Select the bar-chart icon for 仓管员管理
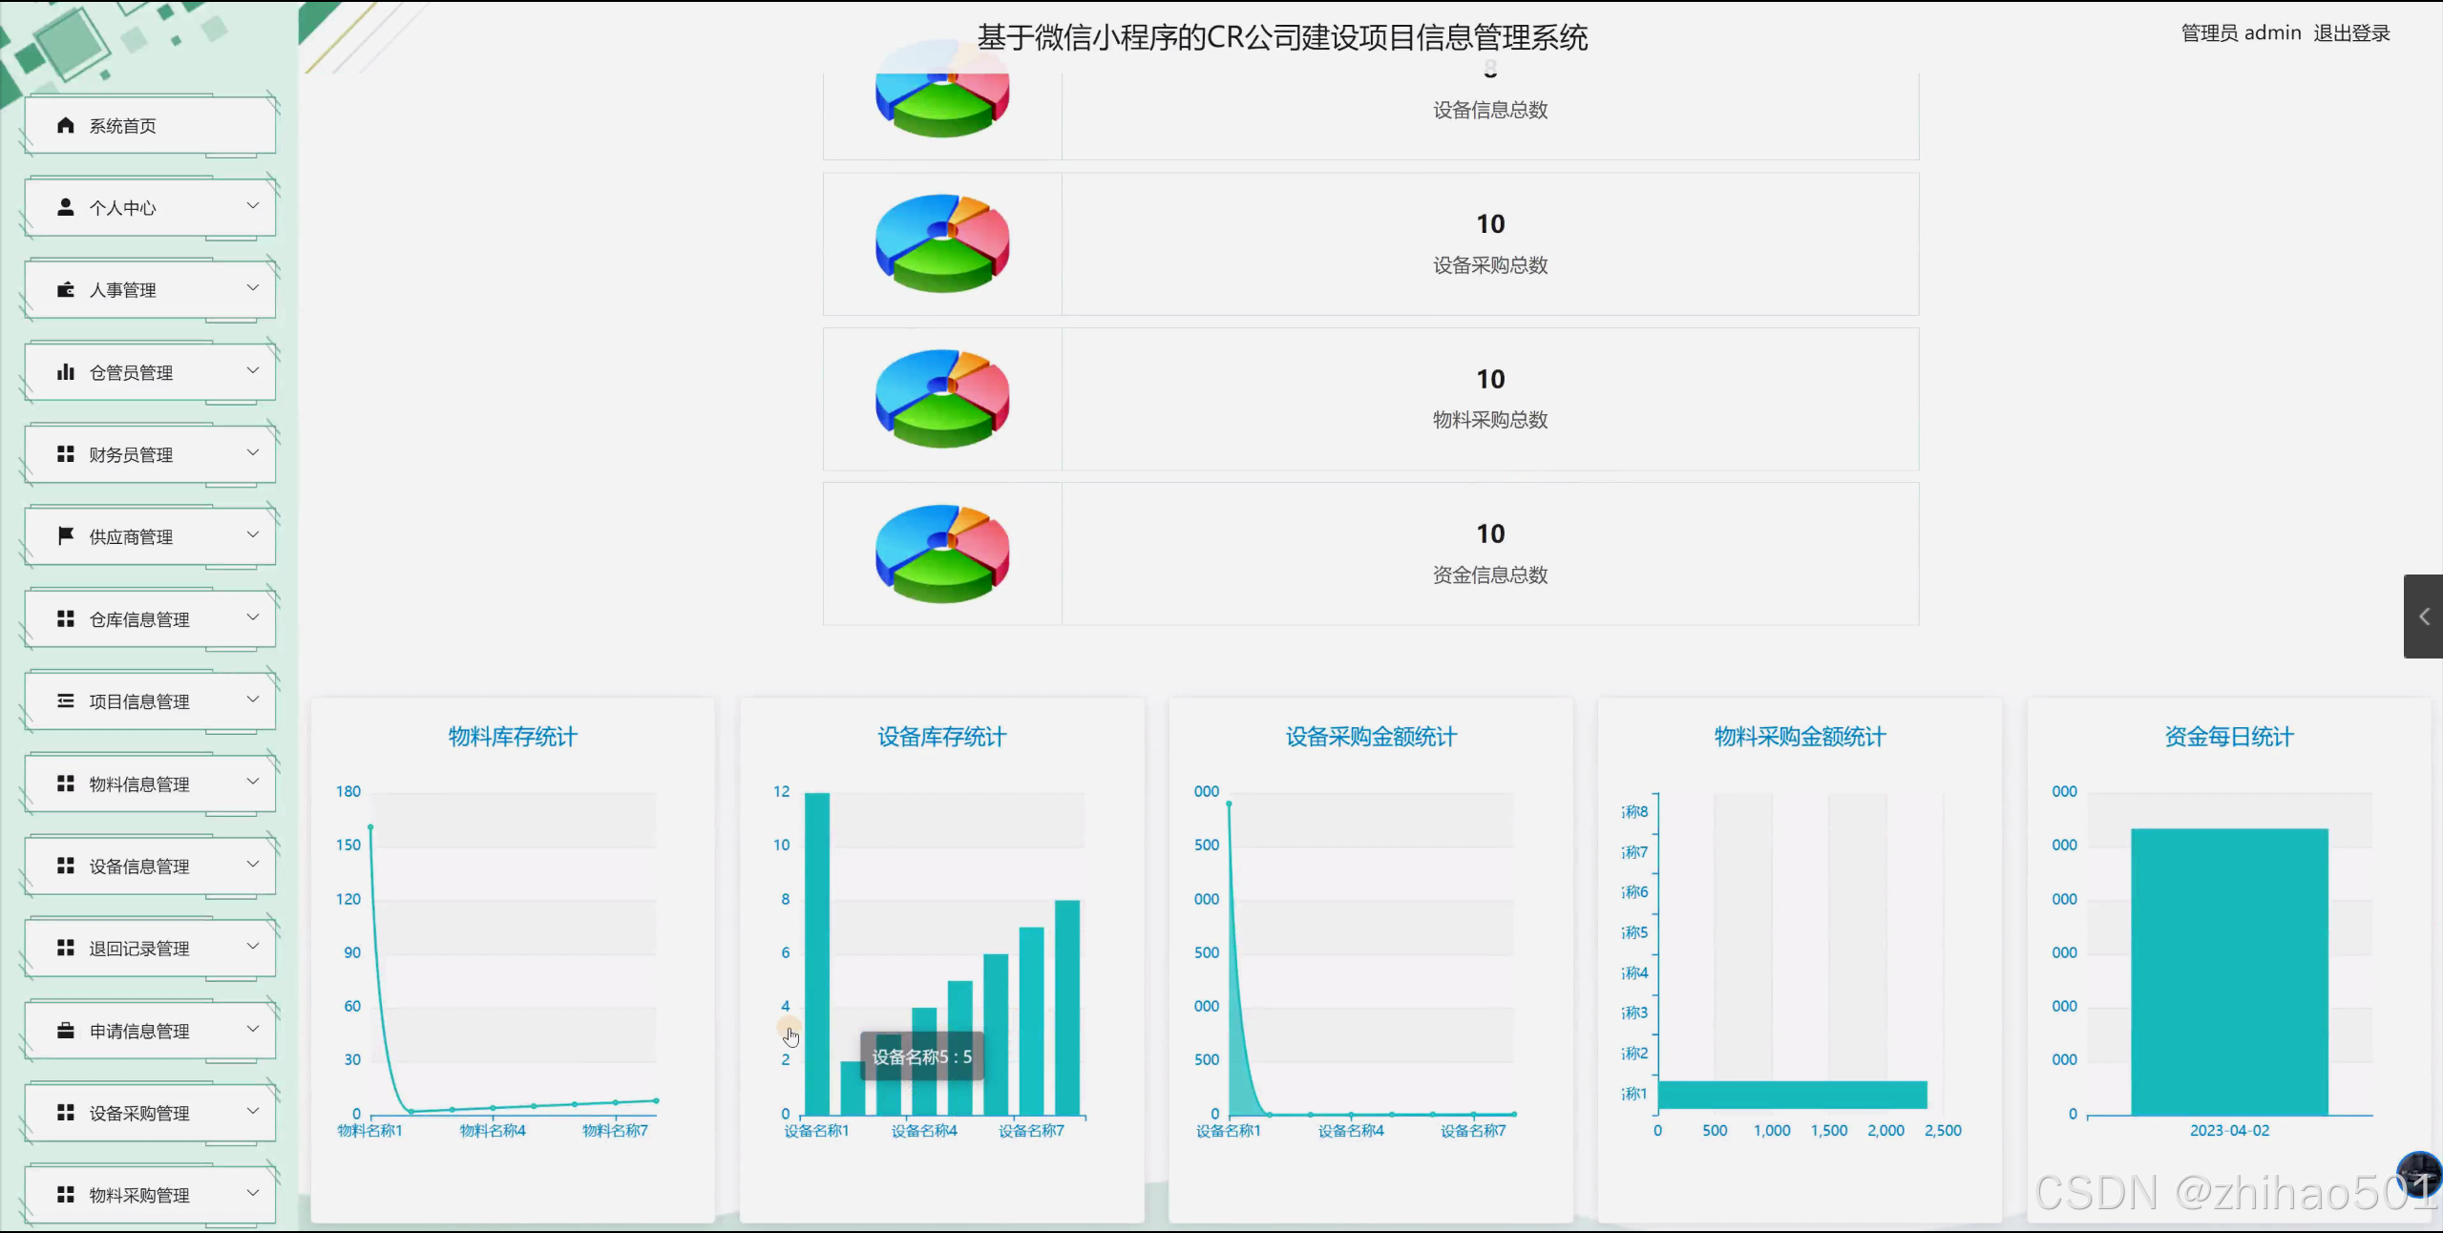The image size is (2443, 1233). click(64, 371)
